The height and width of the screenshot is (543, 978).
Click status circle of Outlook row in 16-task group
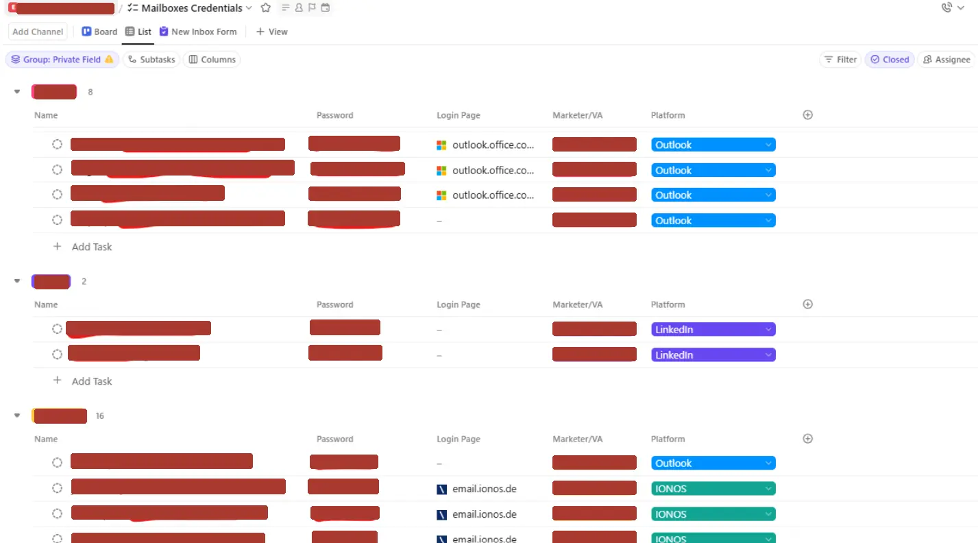58,463
